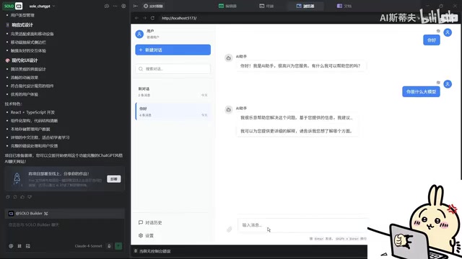Click the image attach icon in the prompt toolbar
The height and width of the screenshot is (259, 462).
[x=28, y=246]
